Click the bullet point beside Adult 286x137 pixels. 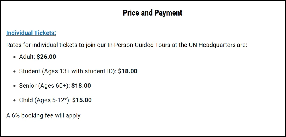(14, 57)
